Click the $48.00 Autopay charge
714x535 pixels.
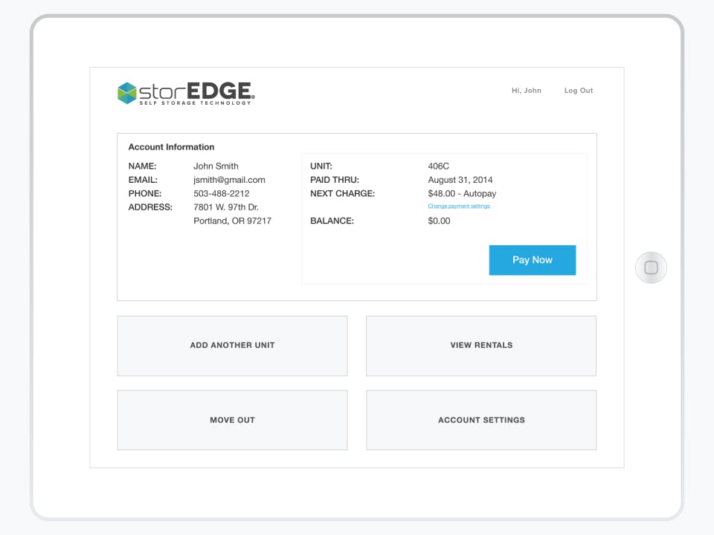(x=461, y=193)
